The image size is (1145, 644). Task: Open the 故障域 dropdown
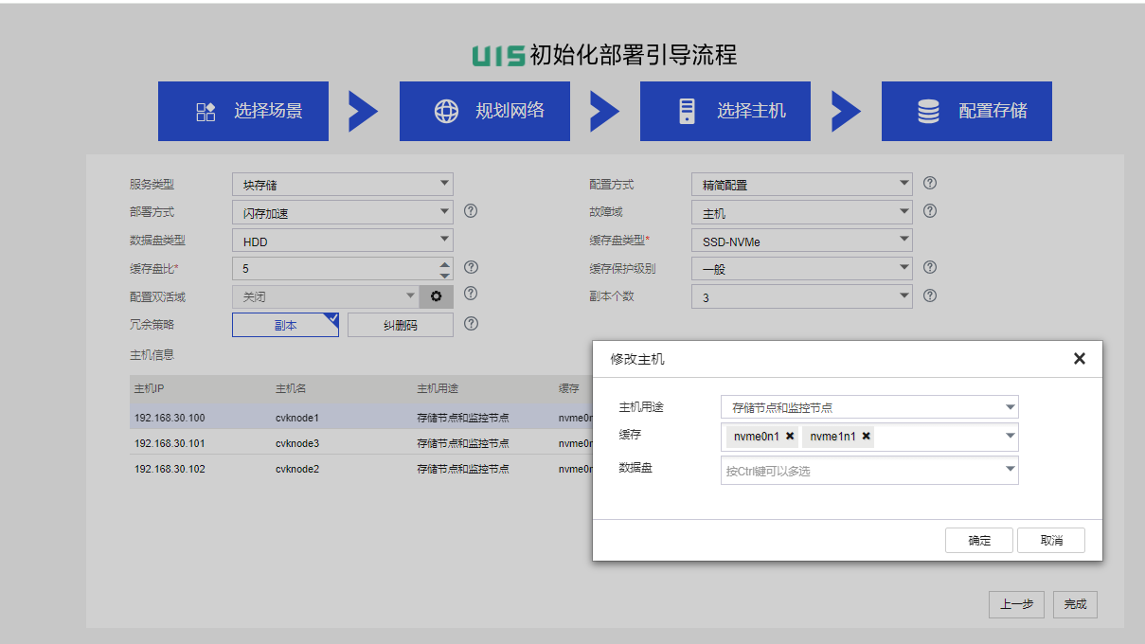pos(802,212)
